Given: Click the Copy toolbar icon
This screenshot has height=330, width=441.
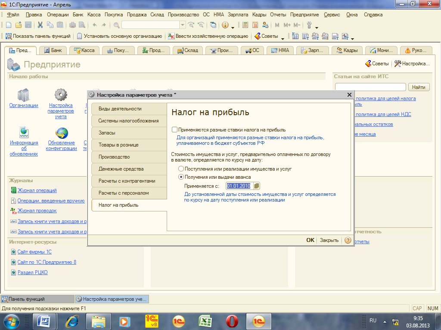Looking at the screenshot, I should [x=50, y=25].
